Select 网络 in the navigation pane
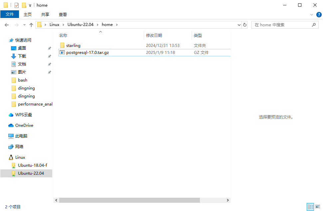 (19, 147)
